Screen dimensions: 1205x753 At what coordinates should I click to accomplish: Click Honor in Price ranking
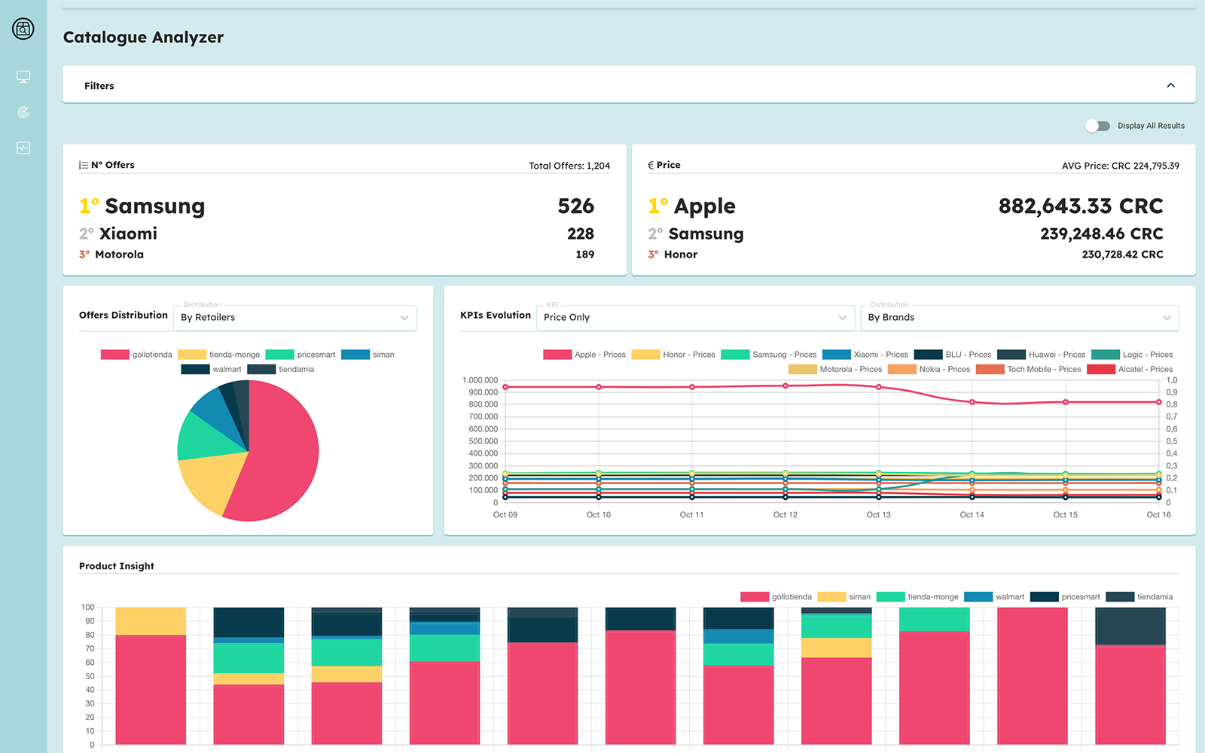[x=681, y=255]
